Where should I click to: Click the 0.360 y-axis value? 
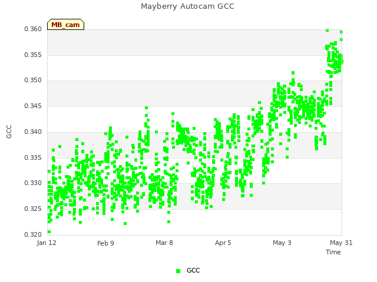pyautogui.click(x=33, y=29)
